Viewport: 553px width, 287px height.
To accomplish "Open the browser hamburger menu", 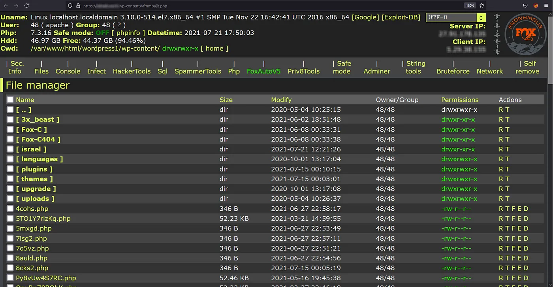I will 547,6.
